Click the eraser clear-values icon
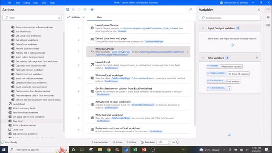The width and height of the screenshot is (272, 153). point(229,135)
